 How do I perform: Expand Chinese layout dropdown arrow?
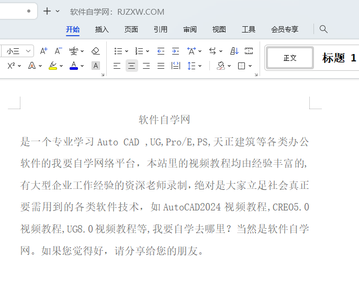[x=200, y=51]
